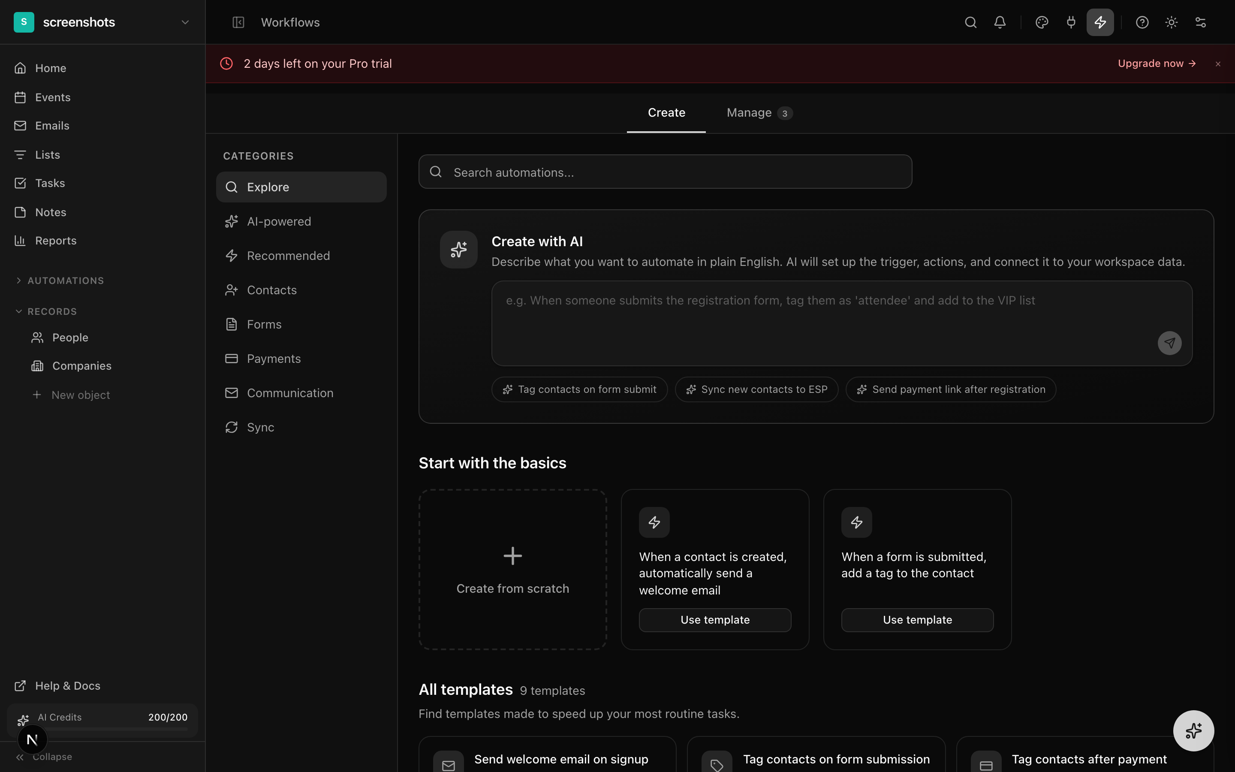Click lightning icon on form submitted card
The width and height of the screenshot is (1235, 772).
[856, 522]
